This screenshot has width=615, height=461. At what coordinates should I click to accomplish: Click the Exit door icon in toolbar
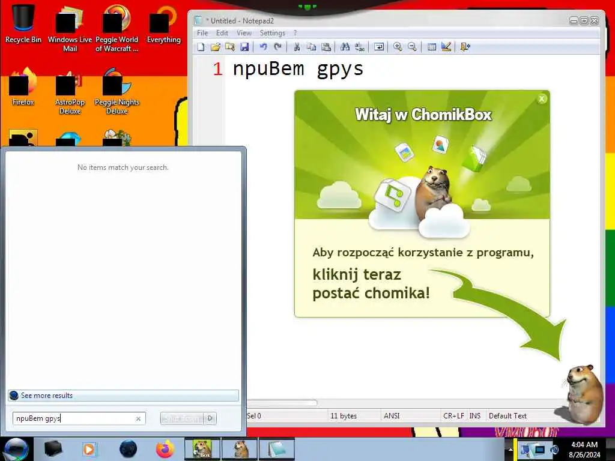[465, 47]
